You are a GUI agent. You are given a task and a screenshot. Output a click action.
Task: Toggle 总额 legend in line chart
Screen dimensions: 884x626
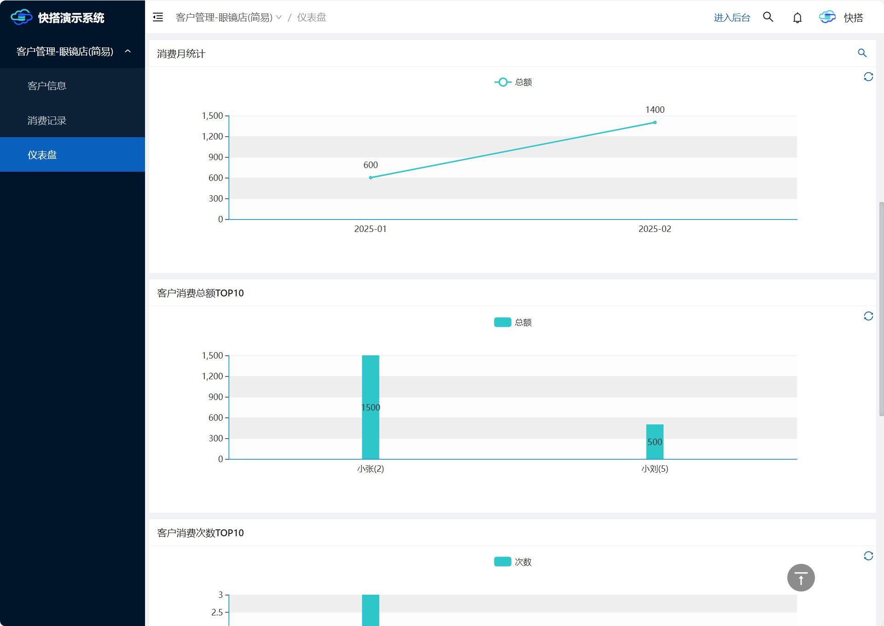513,82
